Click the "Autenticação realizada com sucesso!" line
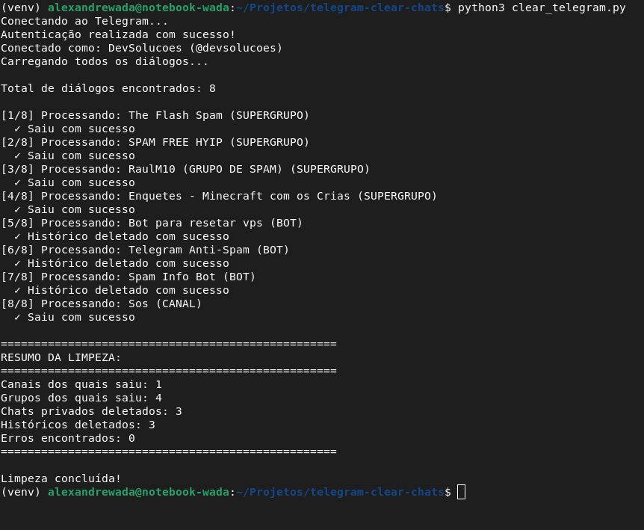The width and height of the screenshot is (644, 530). 118,34
